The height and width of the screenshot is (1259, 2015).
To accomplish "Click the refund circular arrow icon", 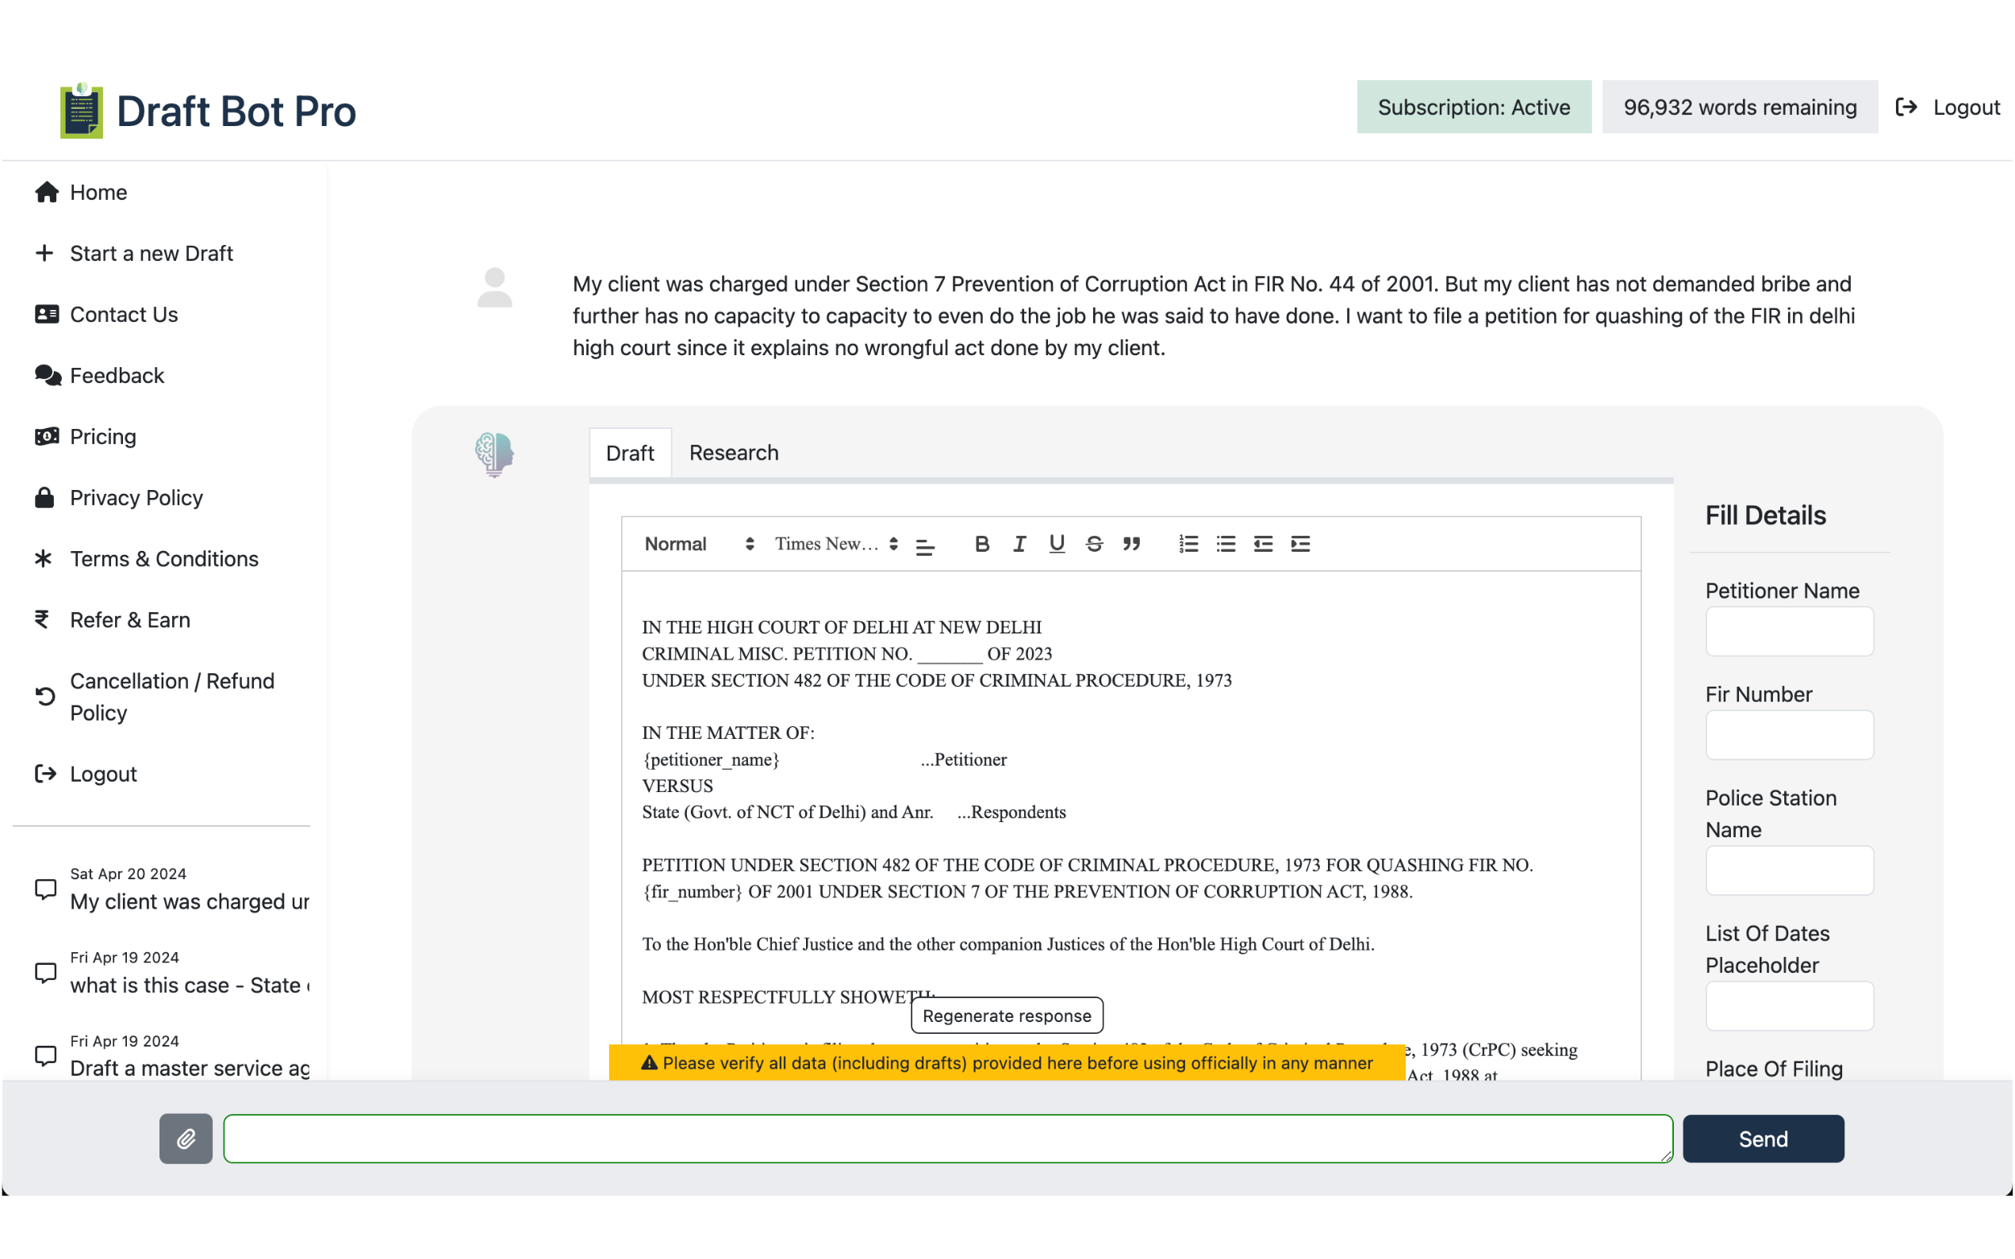I will [x=46, y=696].
